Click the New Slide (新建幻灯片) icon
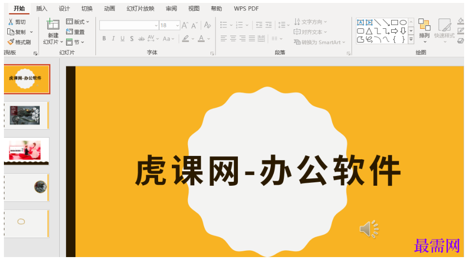The height and width of the screenshot is (261, 469). point(53,25)
